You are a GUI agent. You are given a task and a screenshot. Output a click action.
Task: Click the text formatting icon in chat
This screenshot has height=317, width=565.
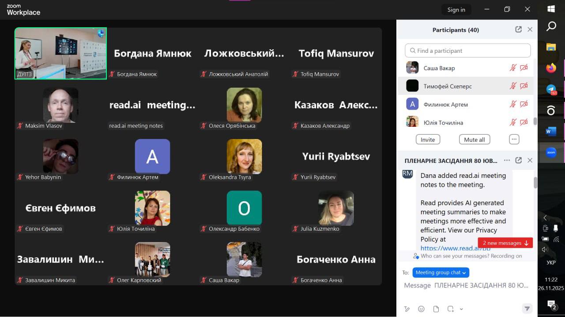tap(407, 309)
